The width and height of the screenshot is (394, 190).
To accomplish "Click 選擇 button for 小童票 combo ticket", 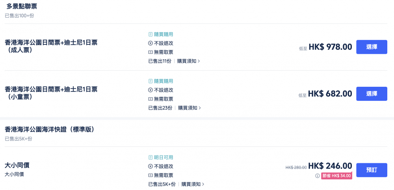I will click(372, 93).
